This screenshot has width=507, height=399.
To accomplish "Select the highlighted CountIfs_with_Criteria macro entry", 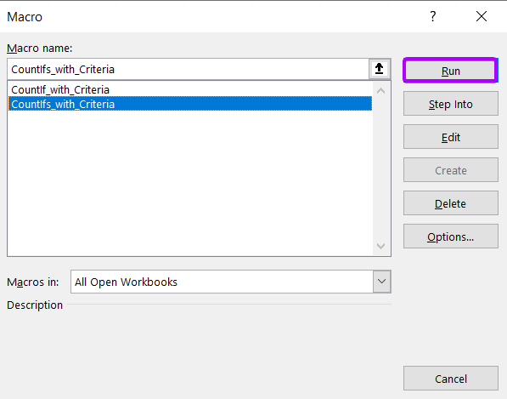I will pyautogui.click(x=190, y=104).
